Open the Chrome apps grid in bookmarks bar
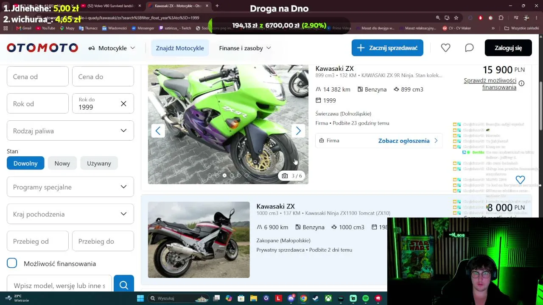The image size is (543, 305). pyautogui.click(x=6, y=28)
